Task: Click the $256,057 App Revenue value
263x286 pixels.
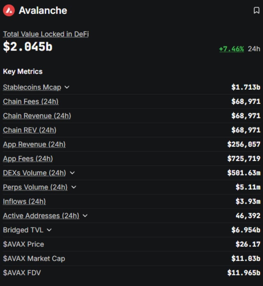Action: [244, 144]
